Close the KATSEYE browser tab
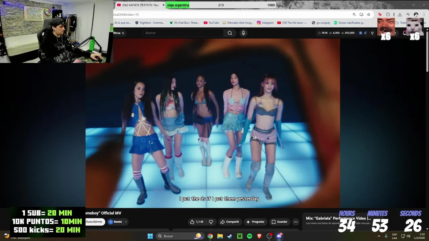 (x=164, y=5)
